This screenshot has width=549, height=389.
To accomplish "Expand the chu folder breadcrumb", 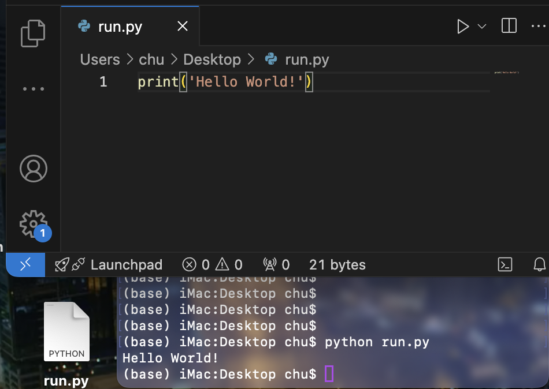I will tap(151, 59).
